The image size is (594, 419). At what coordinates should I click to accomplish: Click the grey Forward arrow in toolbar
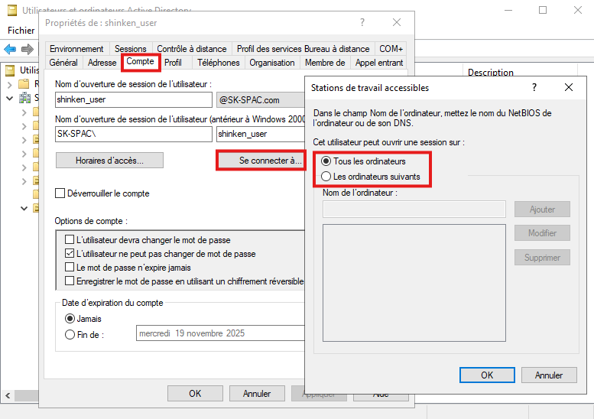(x=28, y=49)
